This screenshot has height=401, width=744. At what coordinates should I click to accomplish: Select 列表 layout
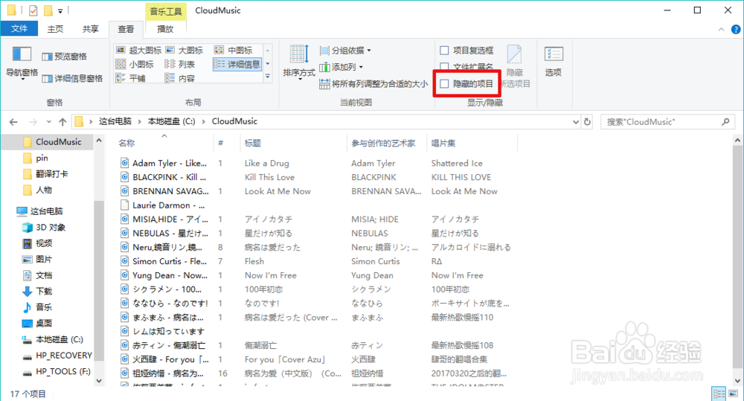coord(180,64)
